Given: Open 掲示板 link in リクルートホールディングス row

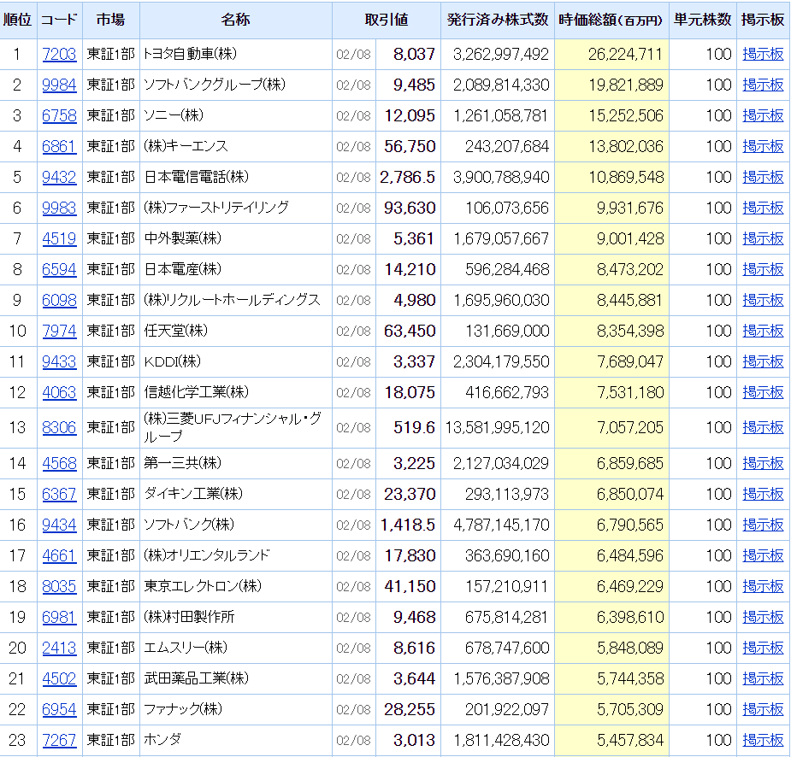Looking at the screenshot, I should tap(763, 300).
